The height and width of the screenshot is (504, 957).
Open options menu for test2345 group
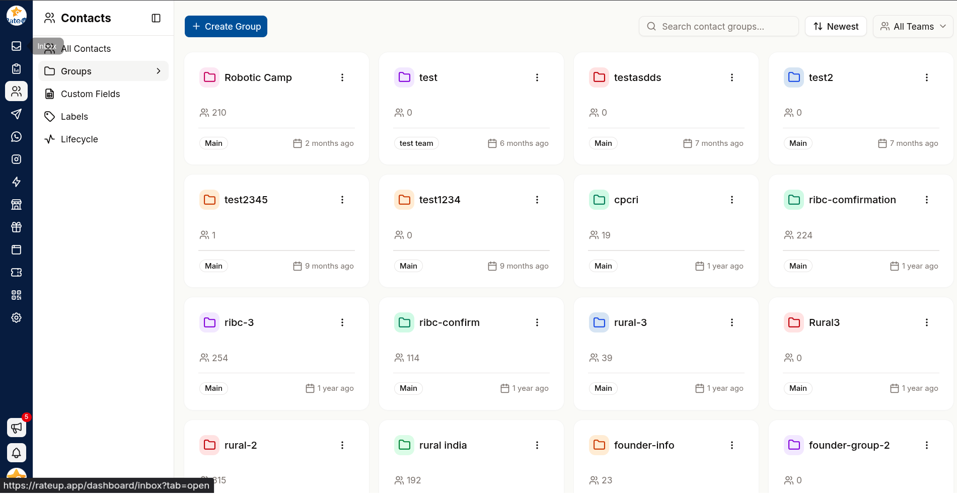click(x=342, y=200)
